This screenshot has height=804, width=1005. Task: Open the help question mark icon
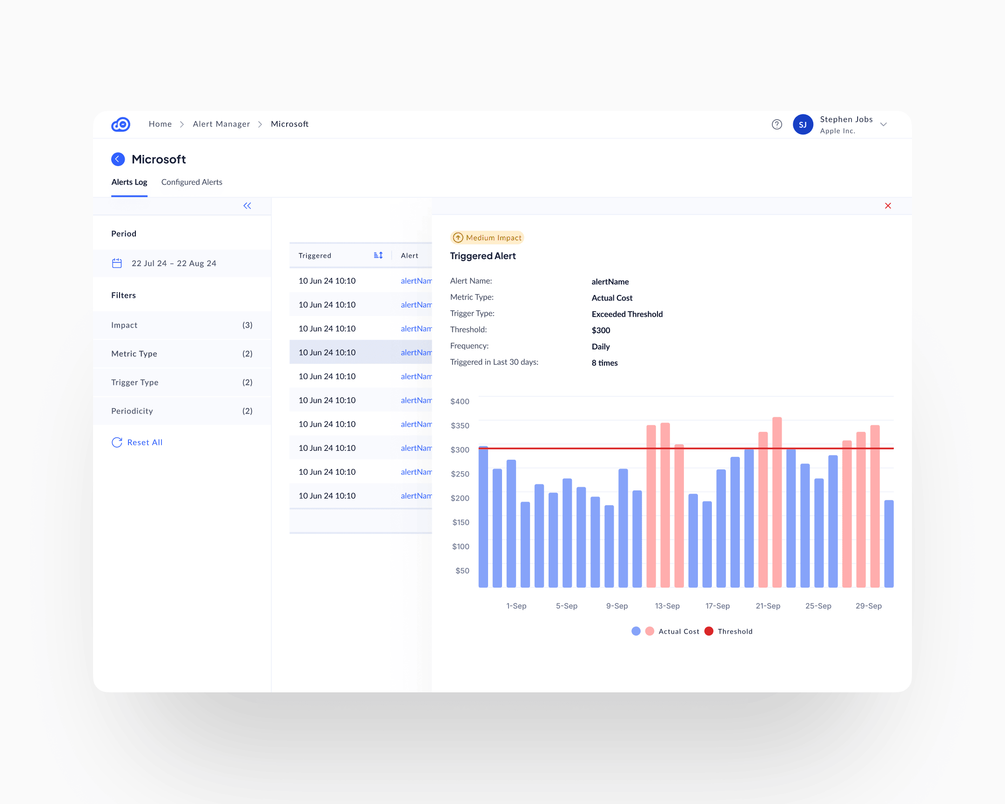[x=777, y=124]
